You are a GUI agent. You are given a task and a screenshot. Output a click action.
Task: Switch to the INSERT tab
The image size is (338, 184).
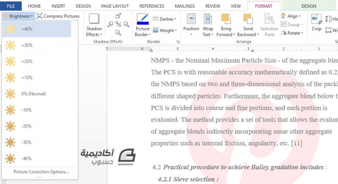click(58, 6)
